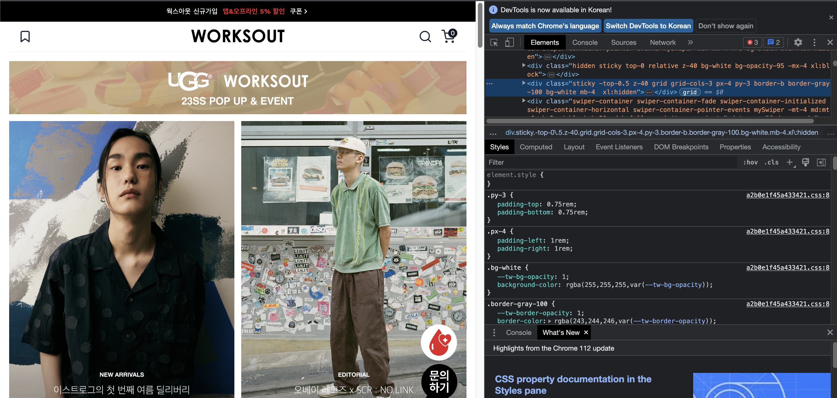Open the 3 errors counter badge

coord(752,43)
